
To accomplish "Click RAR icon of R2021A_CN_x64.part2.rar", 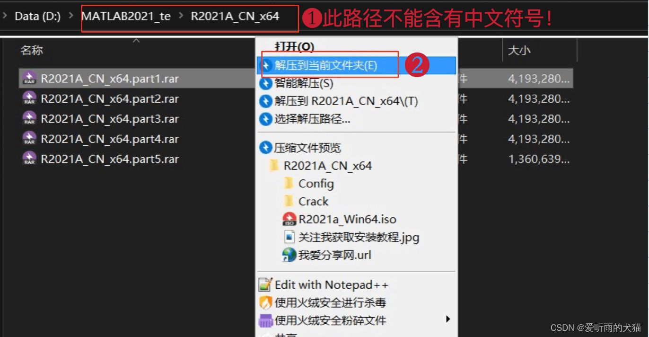I will [x=29, y=98].
